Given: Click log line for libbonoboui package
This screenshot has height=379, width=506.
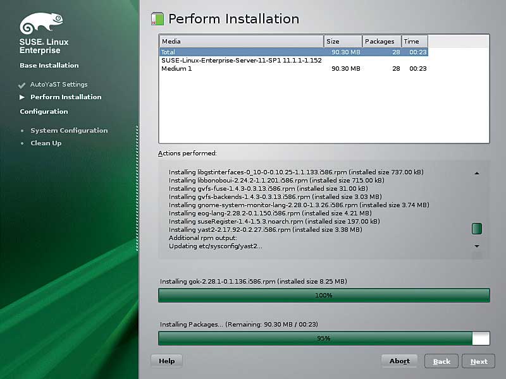Looking at the screenshot, I should coord(276,181).
